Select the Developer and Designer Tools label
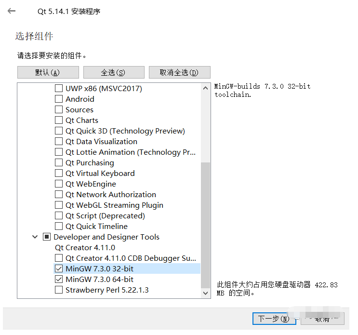This screenshot has width=358, height=335. (x=106, y=237)
